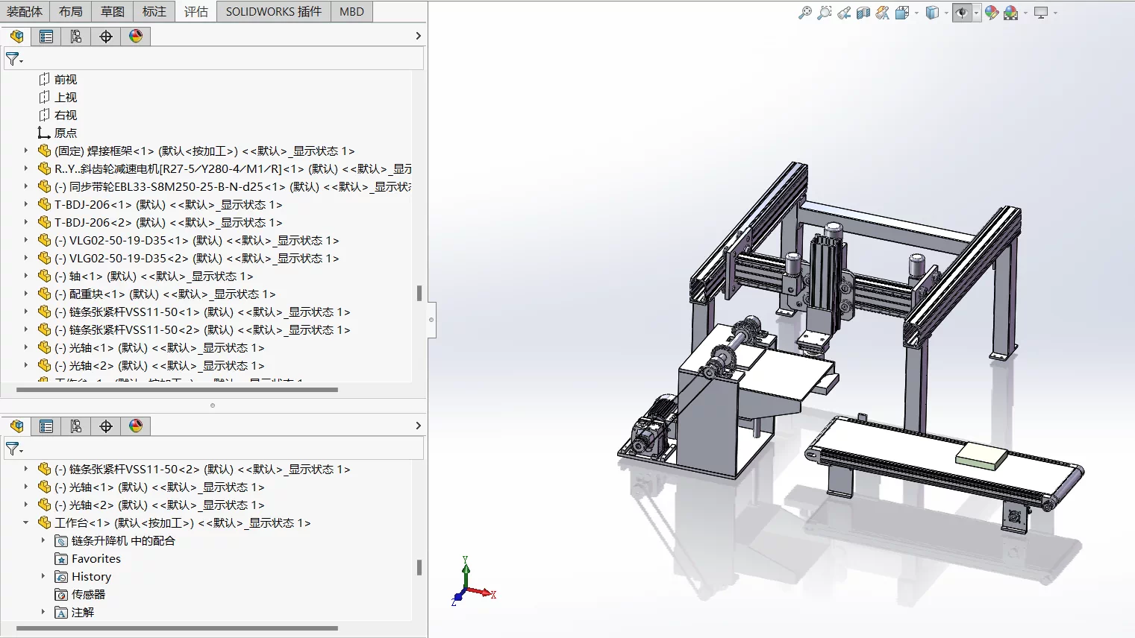Switch to the MBD ribbon tab
The width and height of the screenshot is (1135, 638).
point(351,11)
